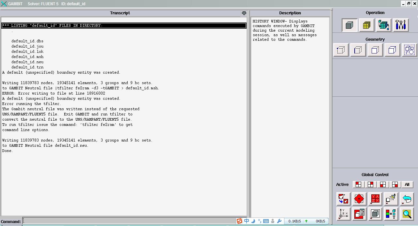
Task: Select the Face geometry button
Action: (375, 50)
